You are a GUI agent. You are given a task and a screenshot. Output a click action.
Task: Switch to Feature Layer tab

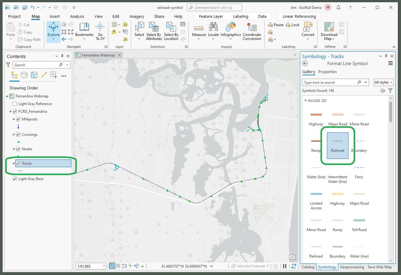coord(211,16)
